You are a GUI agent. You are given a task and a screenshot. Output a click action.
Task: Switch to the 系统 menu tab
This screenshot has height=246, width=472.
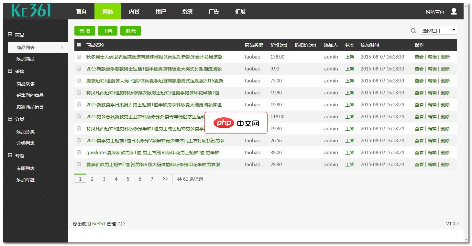click(187, 11)
